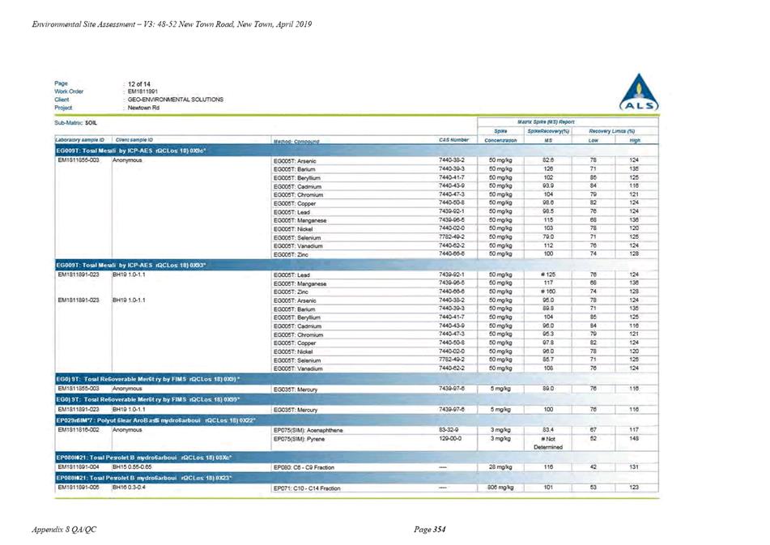Click the Matrix Spike (MS) Report column header
The image size is (770, 545).
[x=546, y=121]
